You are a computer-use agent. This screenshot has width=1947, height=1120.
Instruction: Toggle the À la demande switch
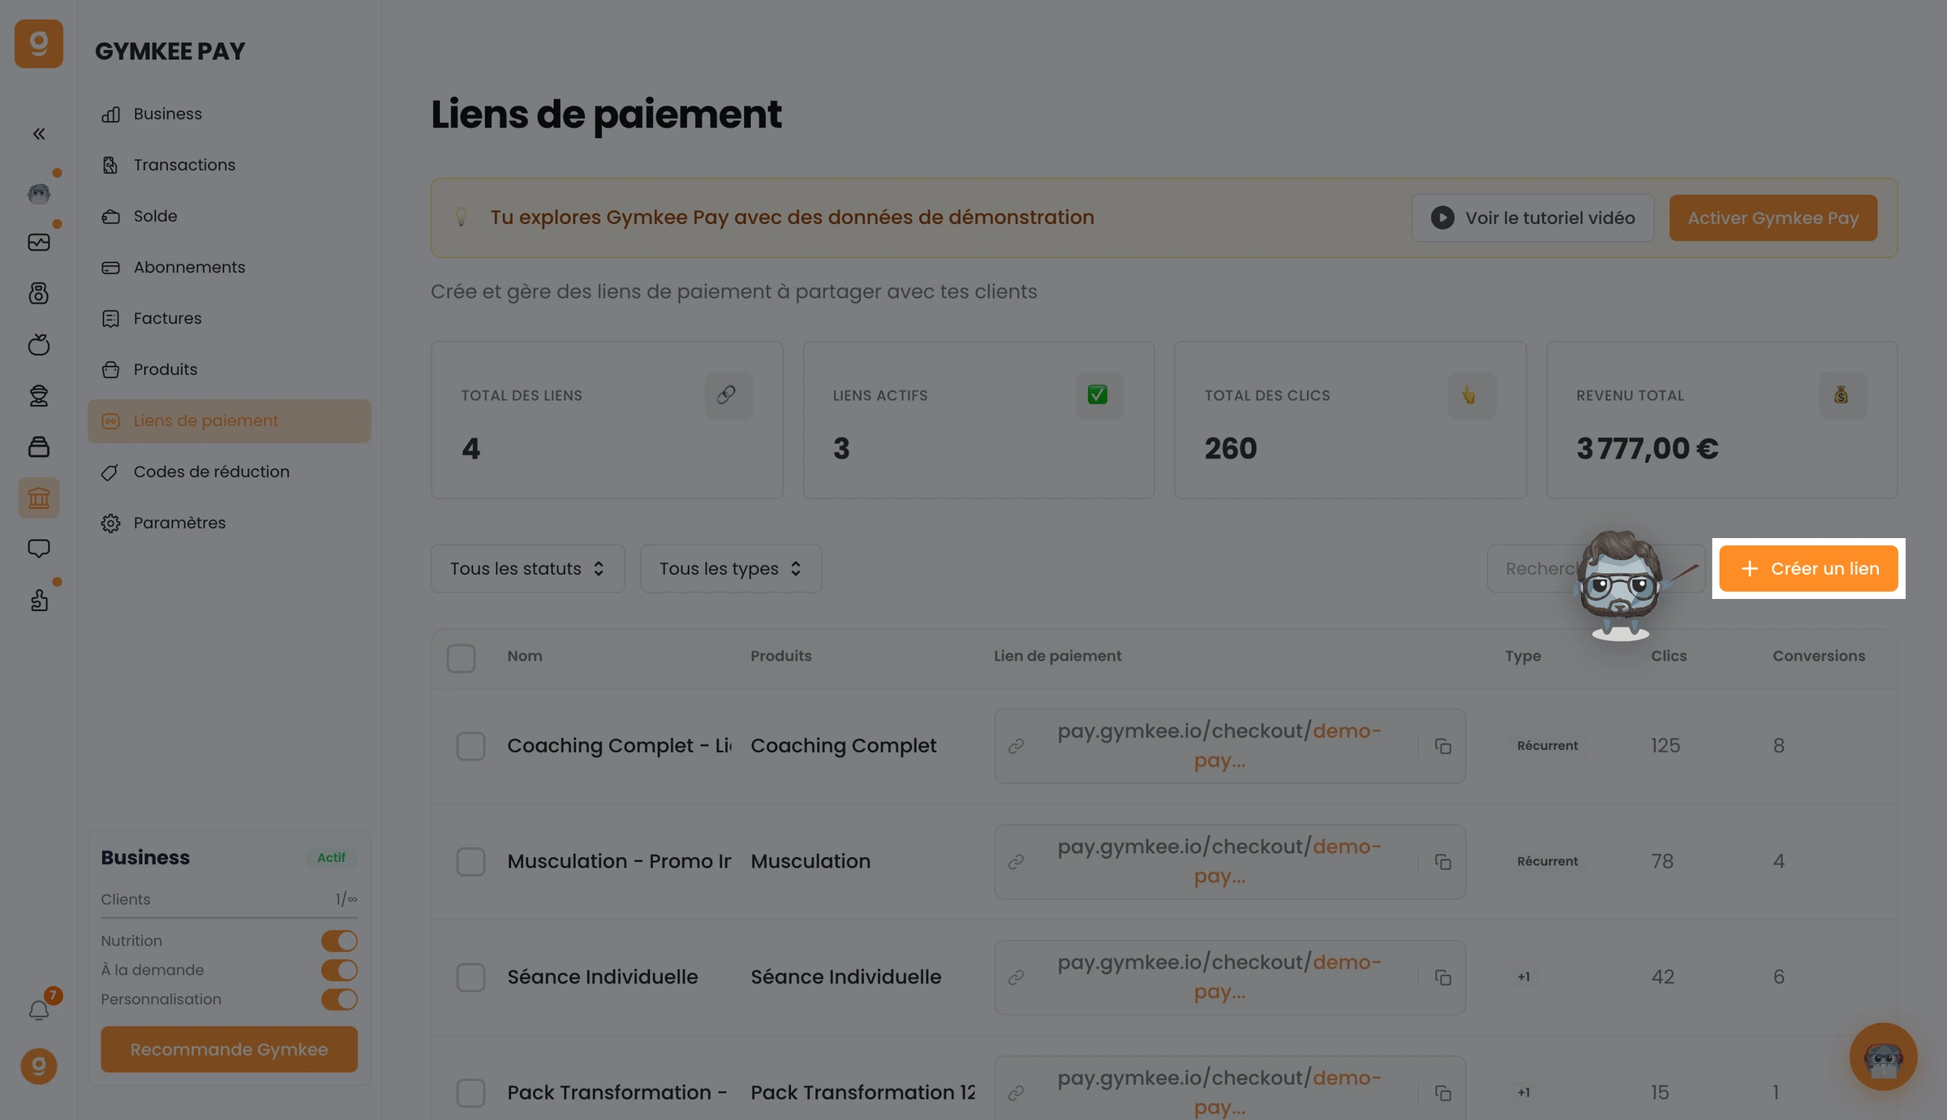coord(339,970)
